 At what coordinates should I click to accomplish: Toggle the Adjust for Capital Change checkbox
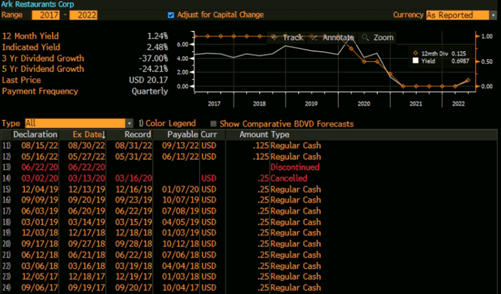click(x=171, y=15)
